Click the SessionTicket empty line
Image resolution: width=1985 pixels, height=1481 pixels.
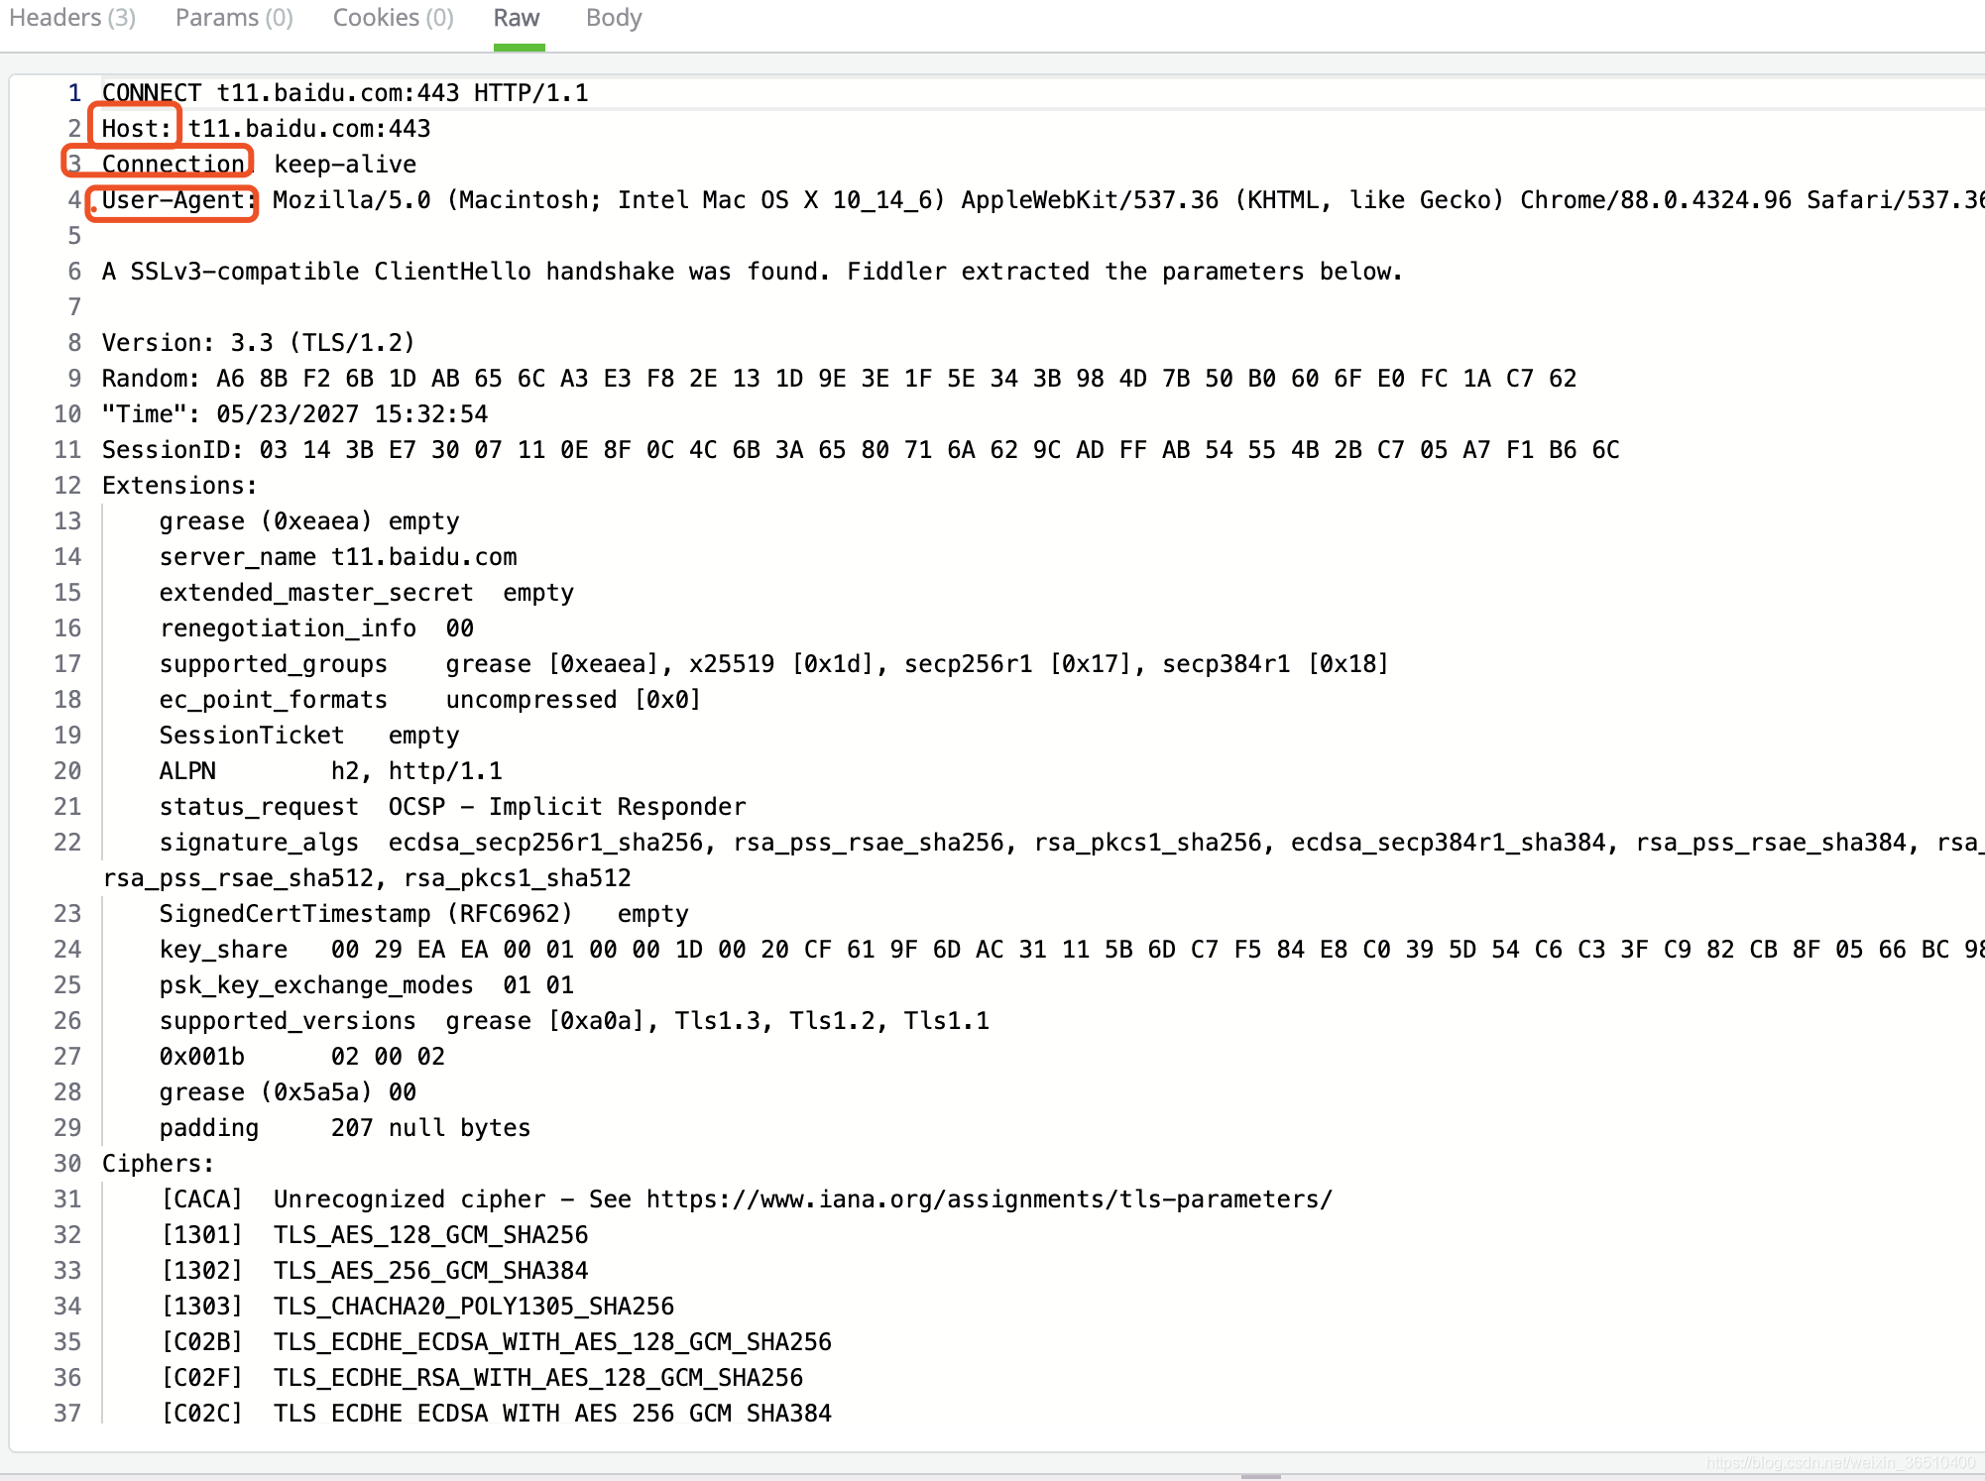coord(309,736)
